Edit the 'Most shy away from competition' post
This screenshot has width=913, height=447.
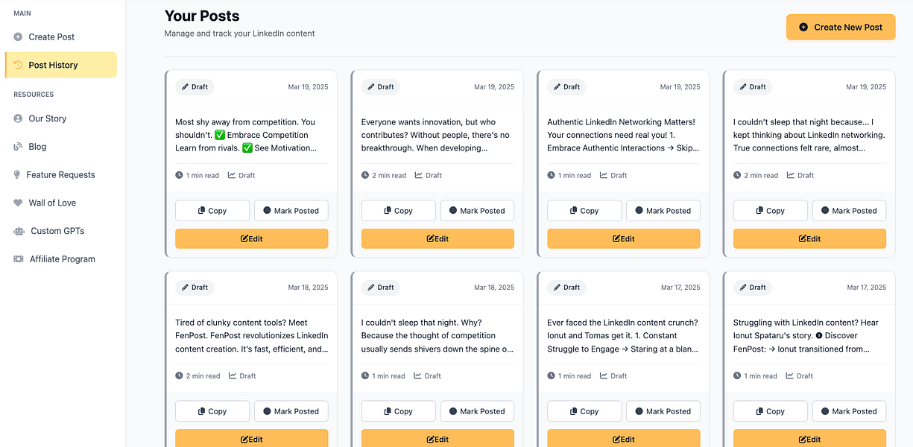click(x=251, y=238)
